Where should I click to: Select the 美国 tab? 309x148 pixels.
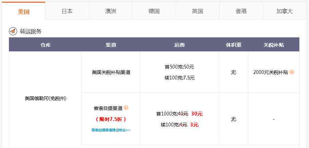pos(24,11)
